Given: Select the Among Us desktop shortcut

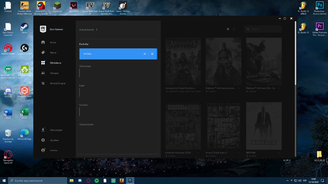Looking at the screenshot, I should point(41,8).
